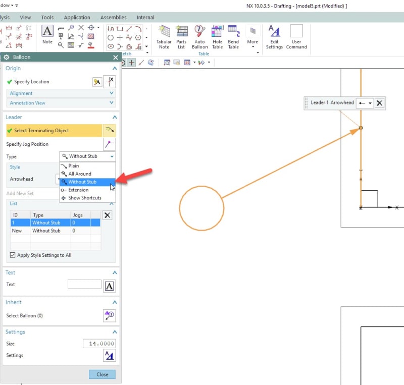The height and width of the screenshot is (385, 404).
Task: Collapse the Leader section
Action: tap(115, 117)
